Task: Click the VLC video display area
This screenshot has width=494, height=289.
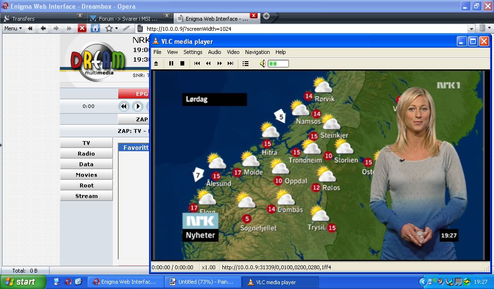Action: point(320,165)
